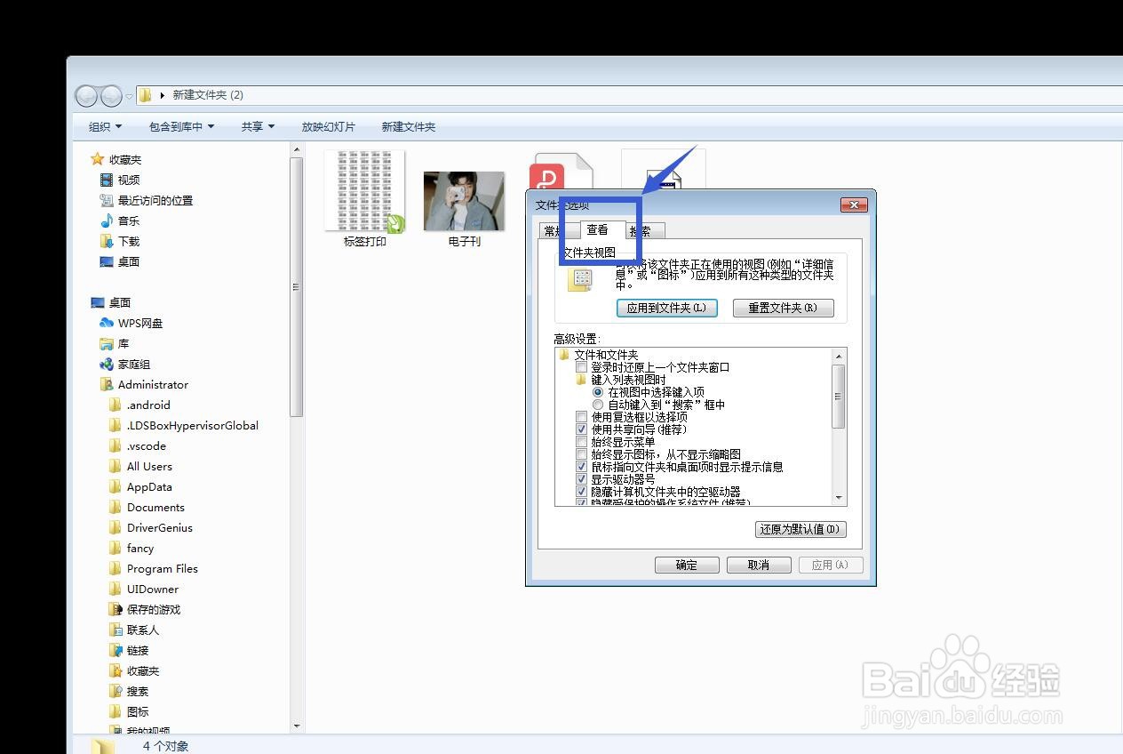1123x754 pixels.
Task: Click 放映幻灯片 in the toolbar
Action: 328,126
